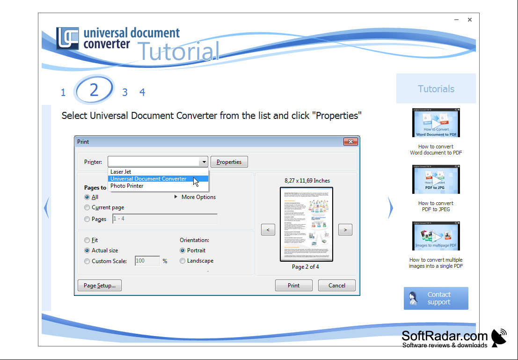Click the Custom Scale percentage field

(147, 261)
